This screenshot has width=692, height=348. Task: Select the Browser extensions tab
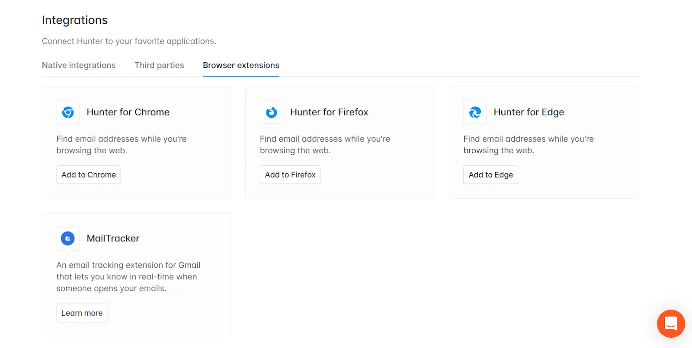click(x=241, y=65)
